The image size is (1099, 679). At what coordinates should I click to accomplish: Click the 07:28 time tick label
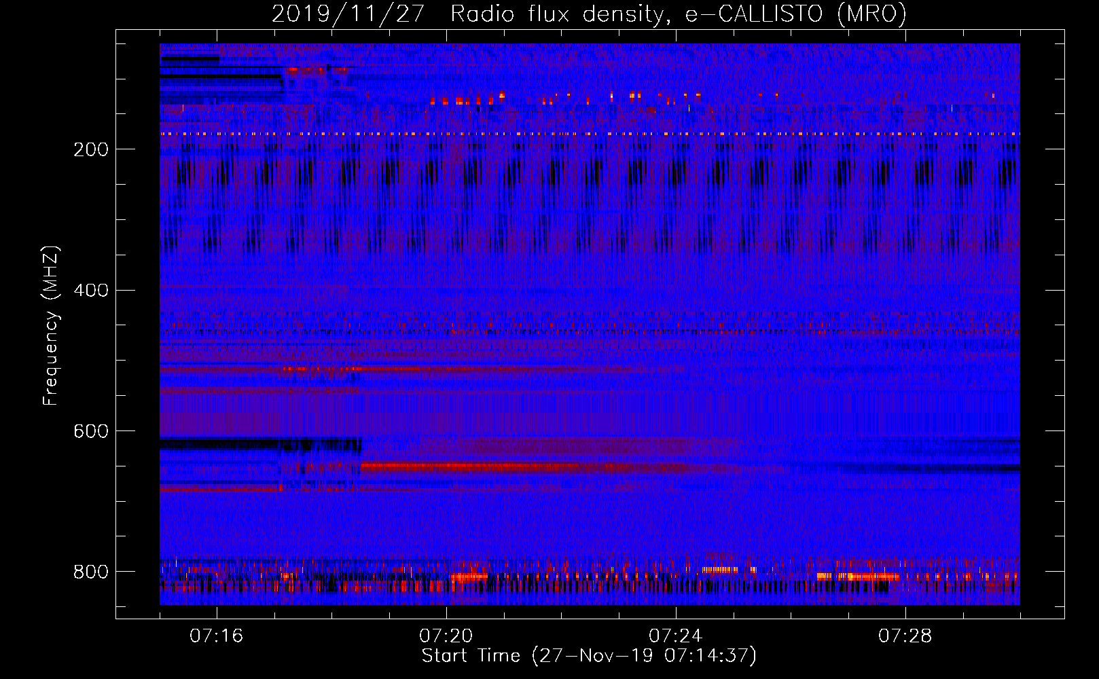point(905,636)
